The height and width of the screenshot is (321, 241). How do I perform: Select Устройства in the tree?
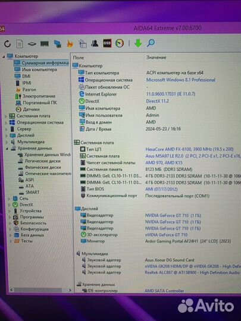coord(30,210)
